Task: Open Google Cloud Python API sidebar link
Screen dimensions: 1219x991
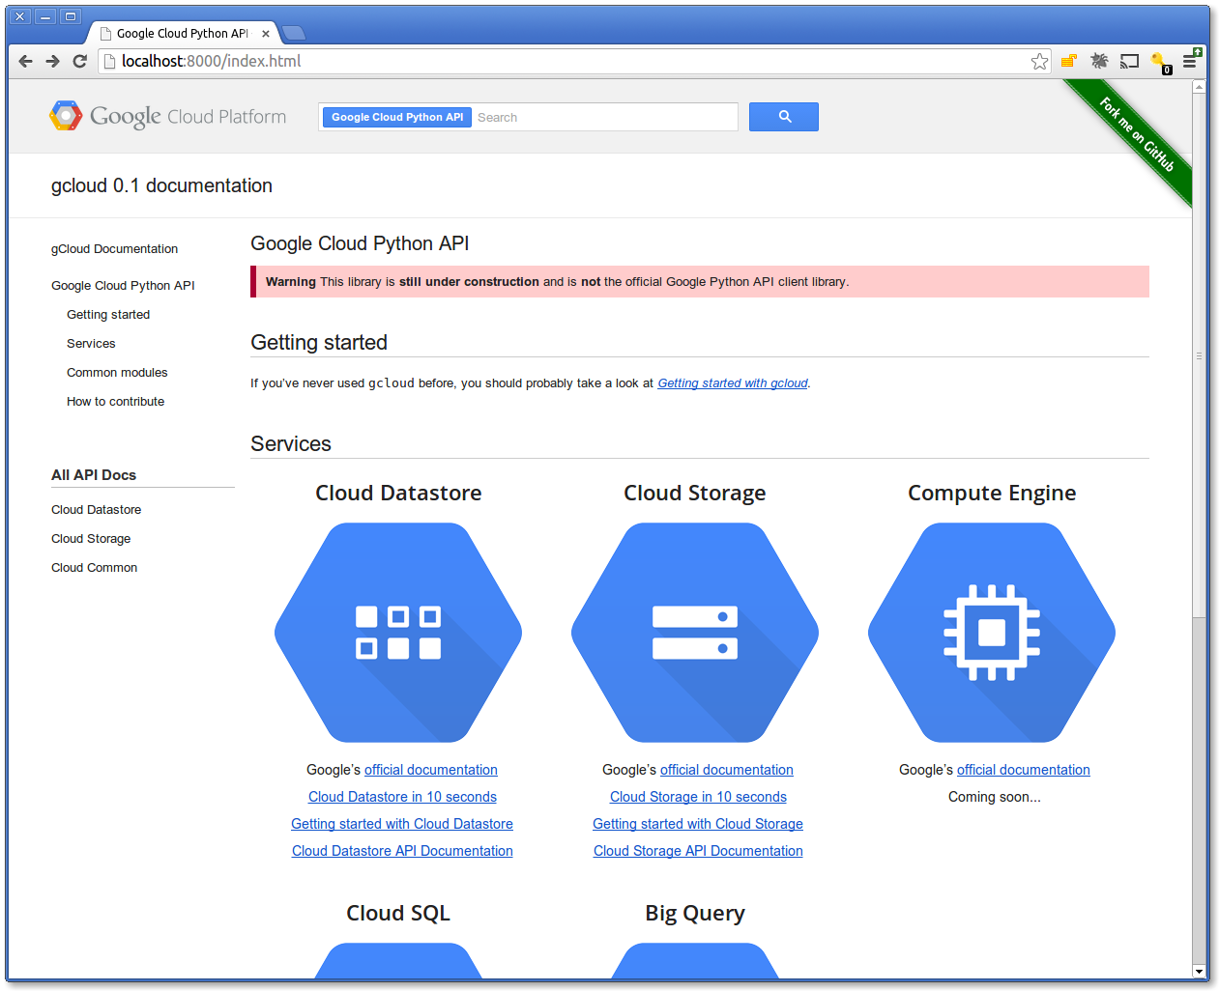Action: point(123,285)
